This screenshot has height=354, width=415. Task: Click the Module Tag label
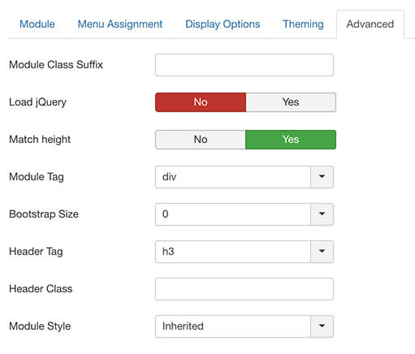point(37,177)
